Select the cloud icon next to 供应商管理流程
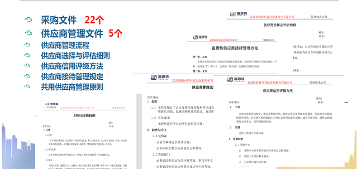This screenshot has height=169, width=362. pyautogui.click(x=27, y=44)
